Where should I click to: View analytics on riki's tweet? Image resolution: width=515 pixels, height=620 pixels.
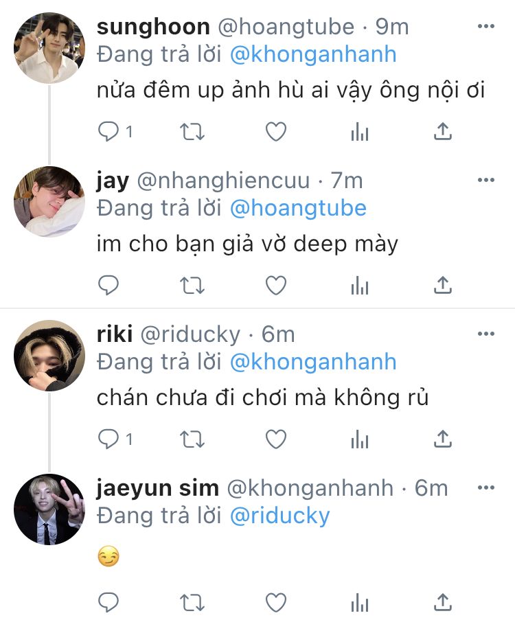(x=360, y=439)
